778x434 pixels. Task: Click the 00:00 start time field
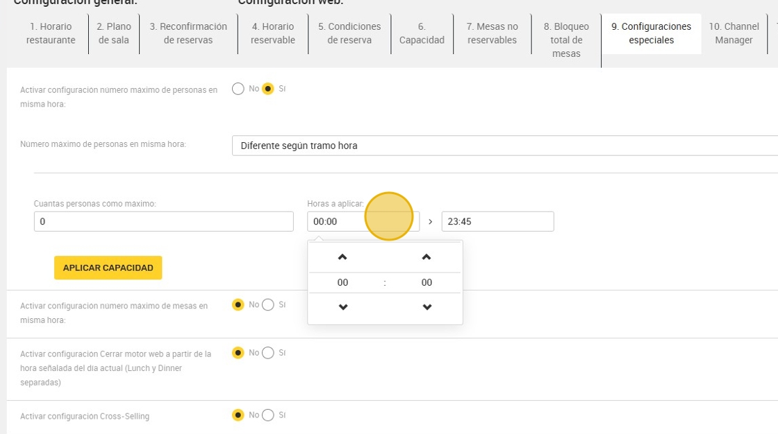tap(363, 221)
